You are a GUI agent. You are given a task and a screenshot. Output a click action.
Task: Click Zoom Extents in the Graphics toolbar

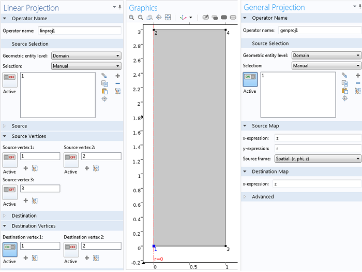tap(168, 18)
